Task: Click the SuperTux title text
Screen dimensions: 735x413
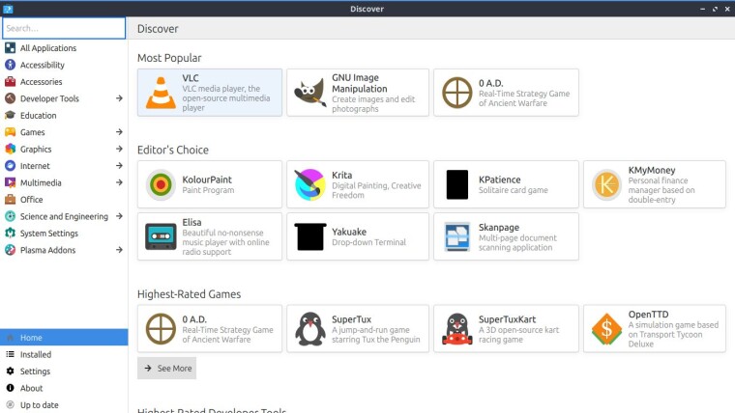Action: [352, 319]
